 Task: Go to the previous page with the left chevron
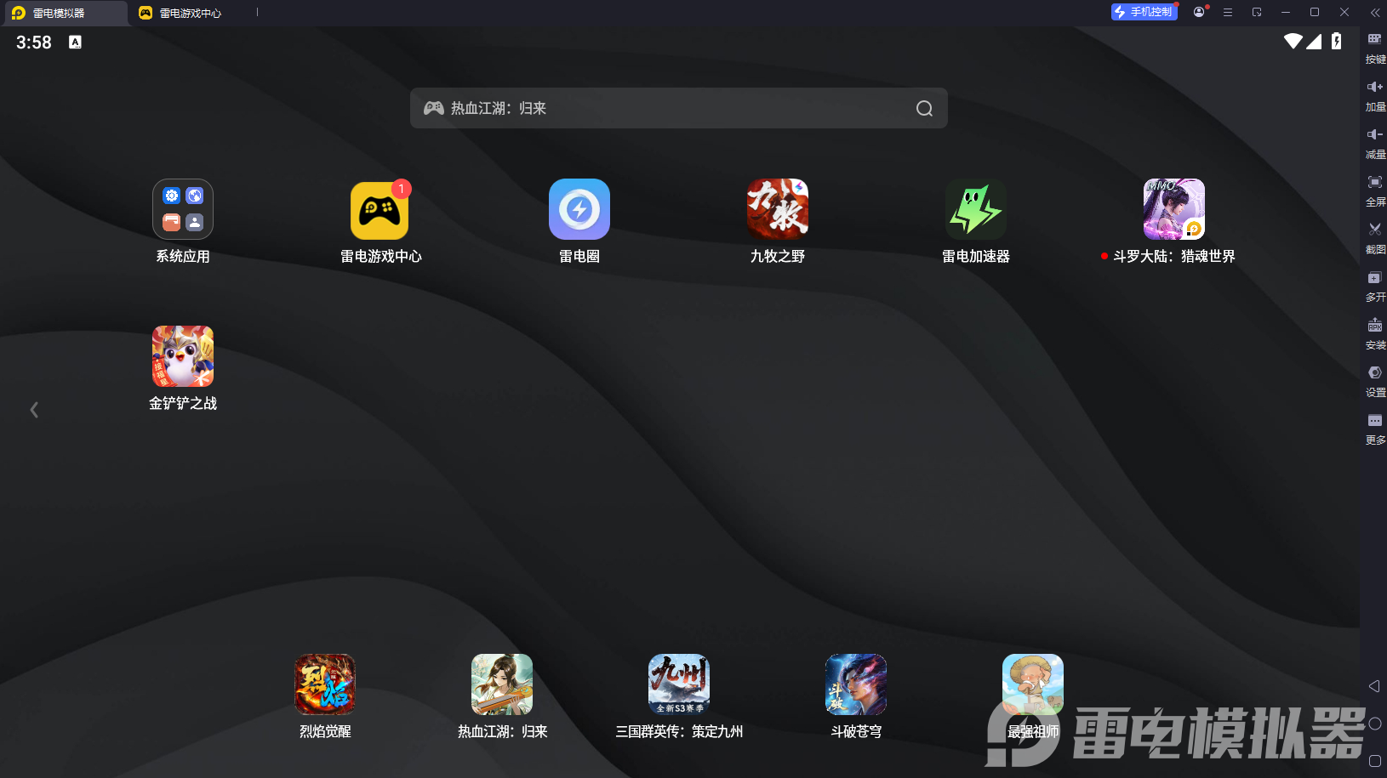34,410
